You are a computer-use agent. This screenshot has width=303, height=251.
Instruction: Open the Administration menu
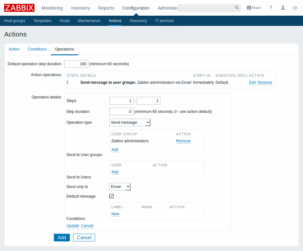[167, 8]
